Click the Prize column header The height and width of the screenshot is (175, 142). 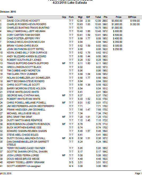(119, 17)
